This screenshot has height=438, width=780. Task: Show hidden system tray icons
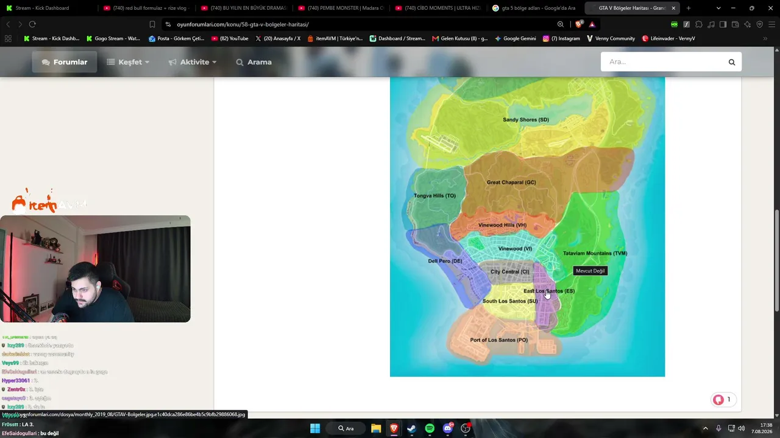(706, 428)
